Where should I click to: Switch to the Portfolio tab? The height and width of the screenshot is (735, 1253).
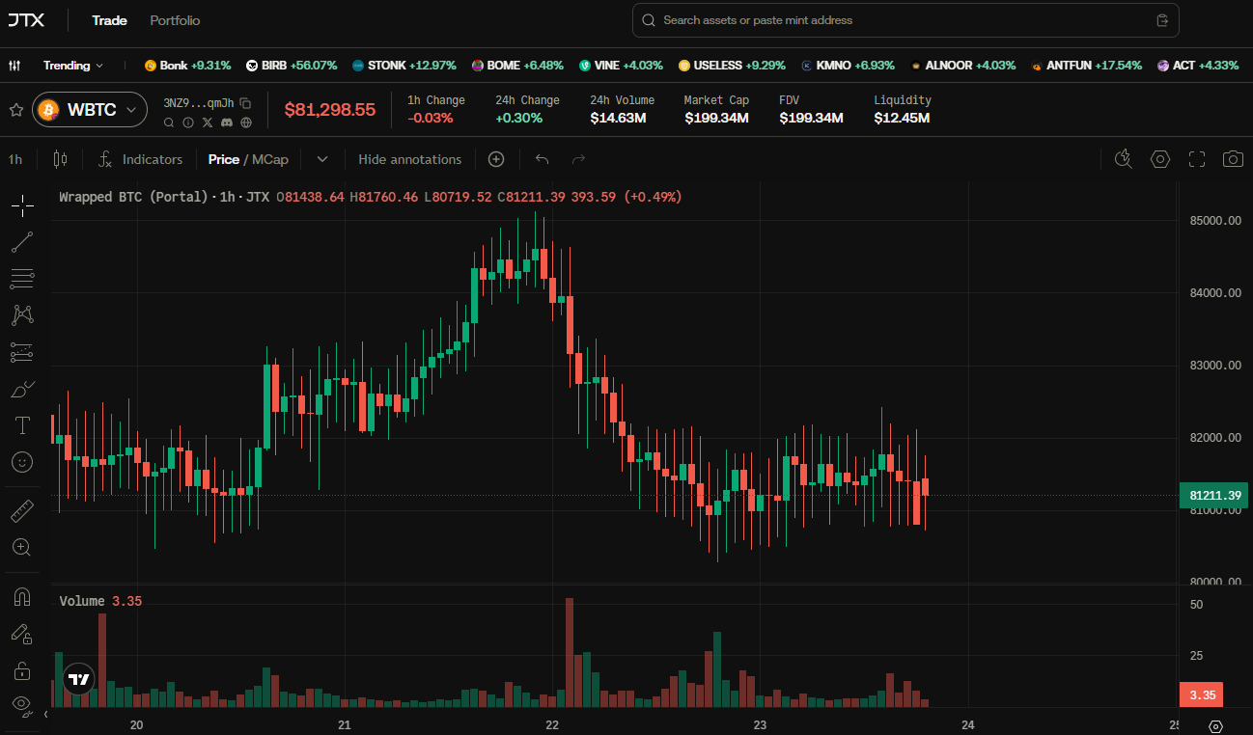click(176, 20)
